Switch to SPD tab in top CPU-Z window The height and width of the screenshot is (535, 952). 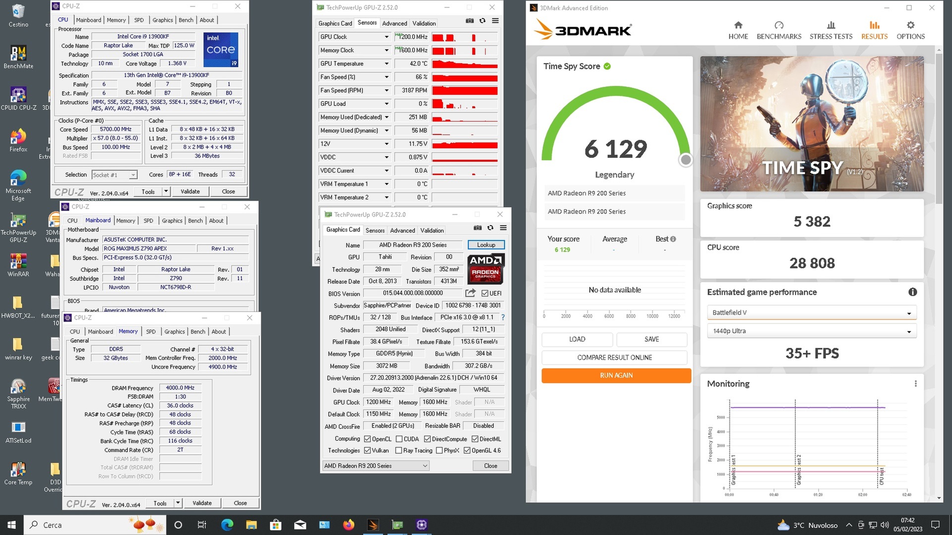139,20
